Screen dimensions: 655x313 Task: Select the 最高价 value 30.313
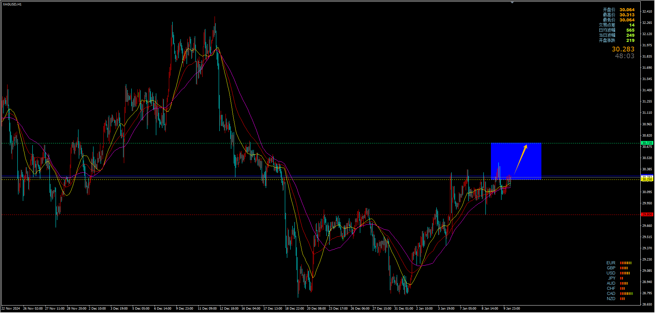click(627, 15)
